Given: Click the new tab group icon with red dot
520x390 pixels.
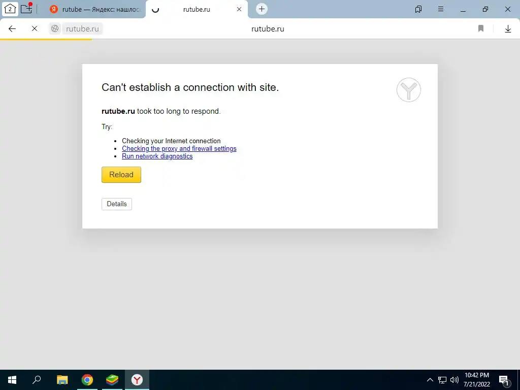Looking at the screenshot, I should coord(26,9).
